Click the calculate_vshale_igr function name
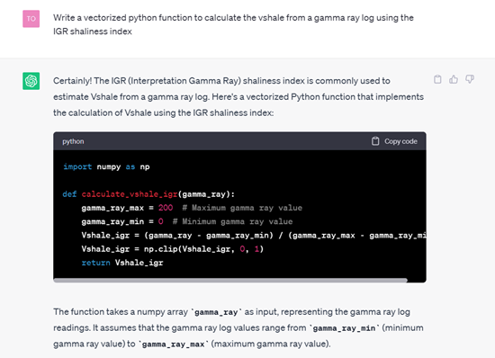Viewport: 495px width, 358px height. click(x=130, y=194)
